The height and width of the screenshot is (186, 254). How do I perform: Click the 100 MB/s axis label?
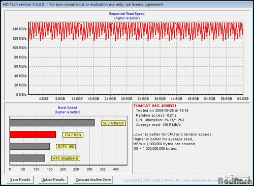pyautogui.click(x=19, y=48)
